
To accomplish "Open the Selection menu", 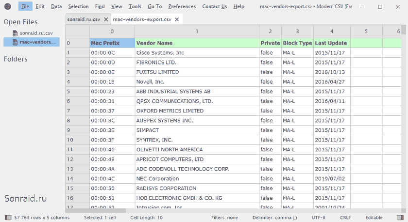I will [x=78, y=6].
